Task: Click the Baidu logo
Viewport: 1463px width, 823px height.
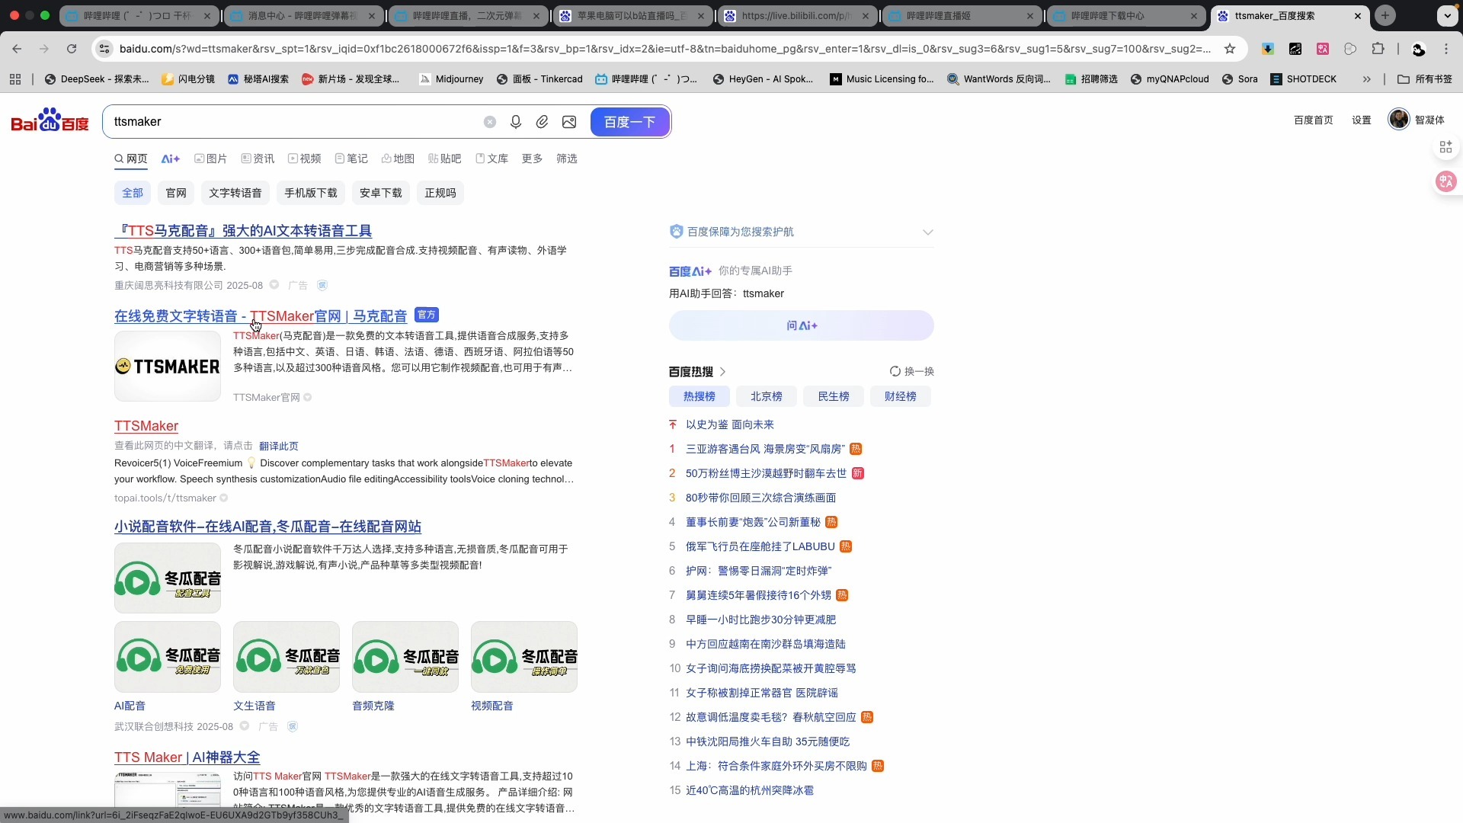Action: pos(50,120)
